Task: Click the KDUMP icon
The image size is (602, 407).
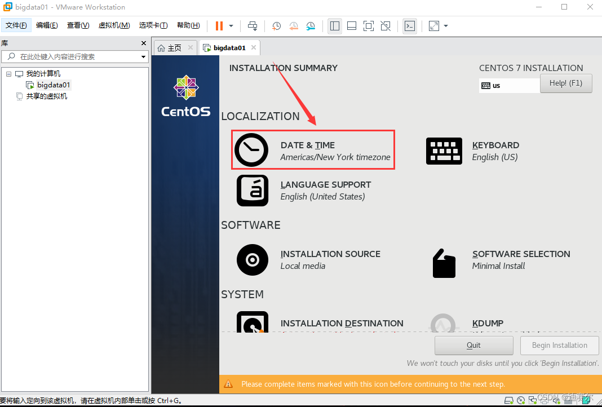Action: pyautogui.click(x=444, y=323)
